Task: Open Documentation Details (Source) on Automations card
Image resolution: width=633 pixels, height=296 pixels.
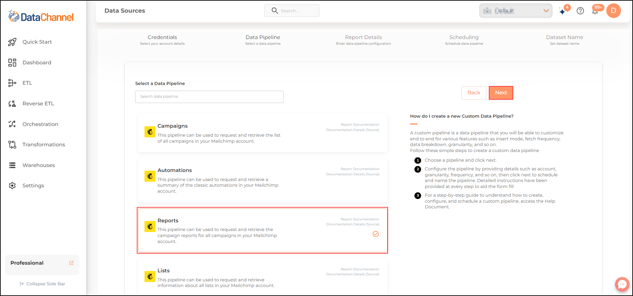Action: coord(353,174)
